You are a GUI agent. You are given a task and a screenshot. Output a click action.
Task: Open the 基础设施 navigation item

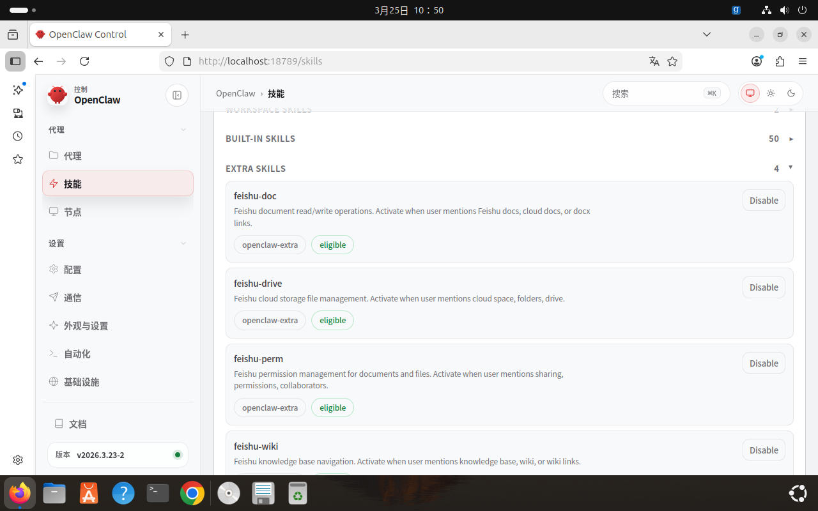pos(118,382)
